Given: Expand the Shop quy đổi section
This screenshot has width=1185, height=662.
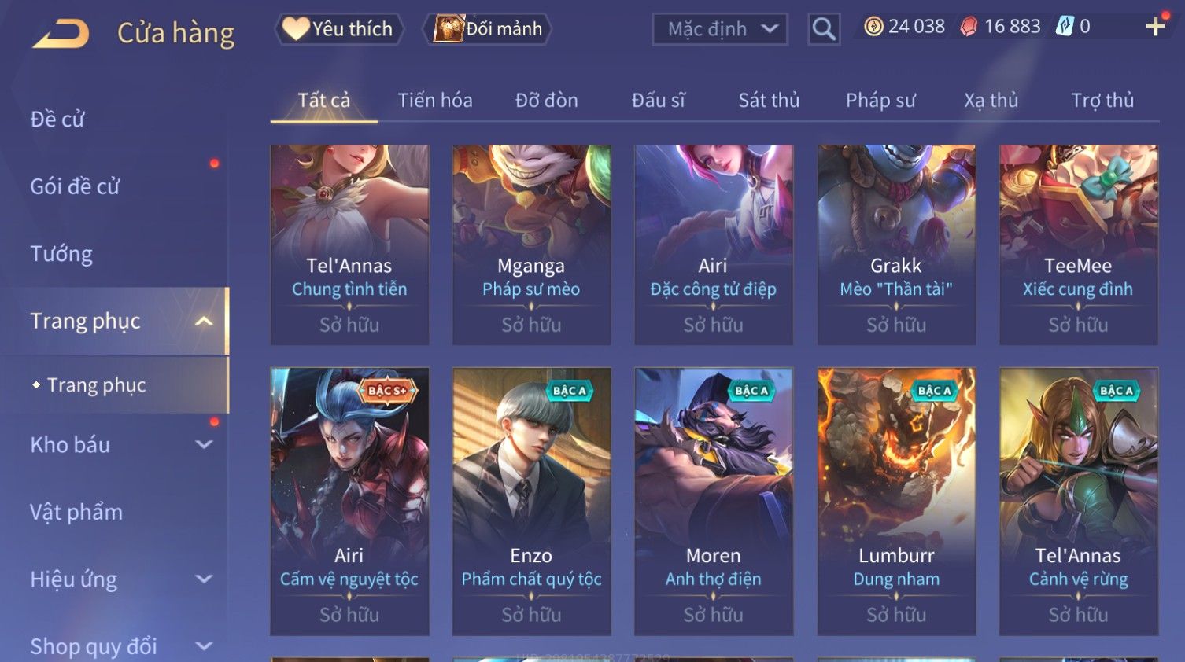Looking at the screenshot, I should coord(204,646).
